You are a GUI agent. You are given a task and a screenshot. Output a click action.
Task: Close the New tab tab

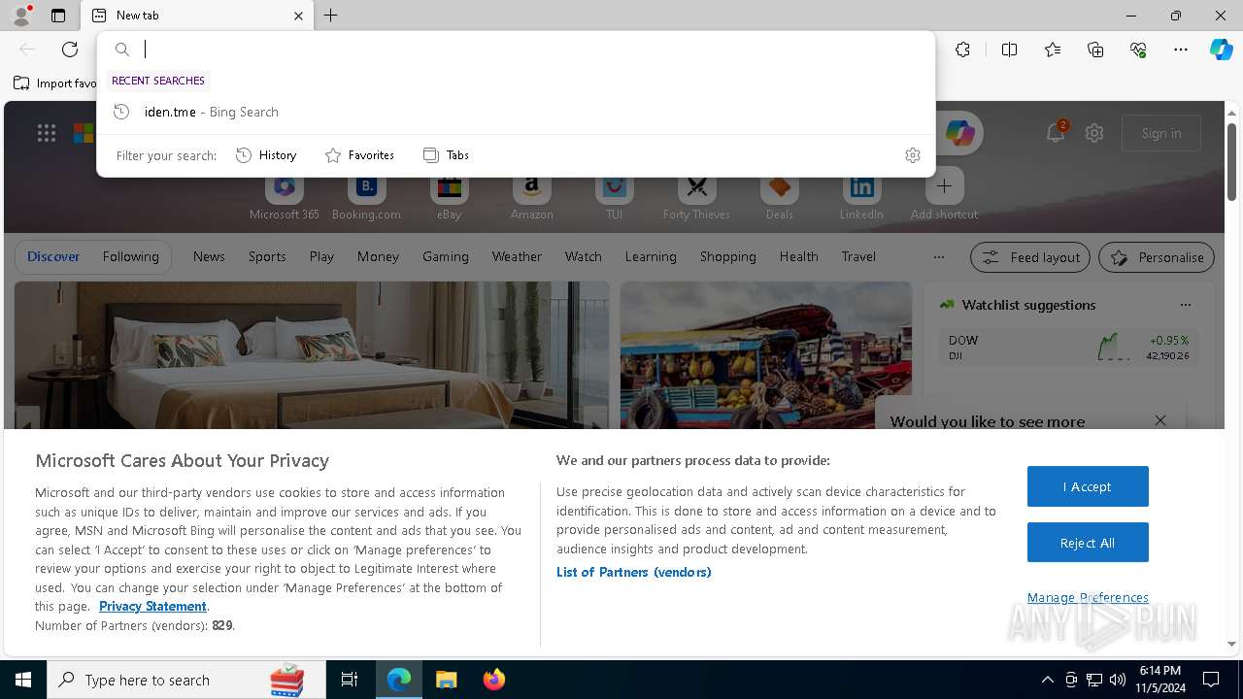tap(298, 16)
